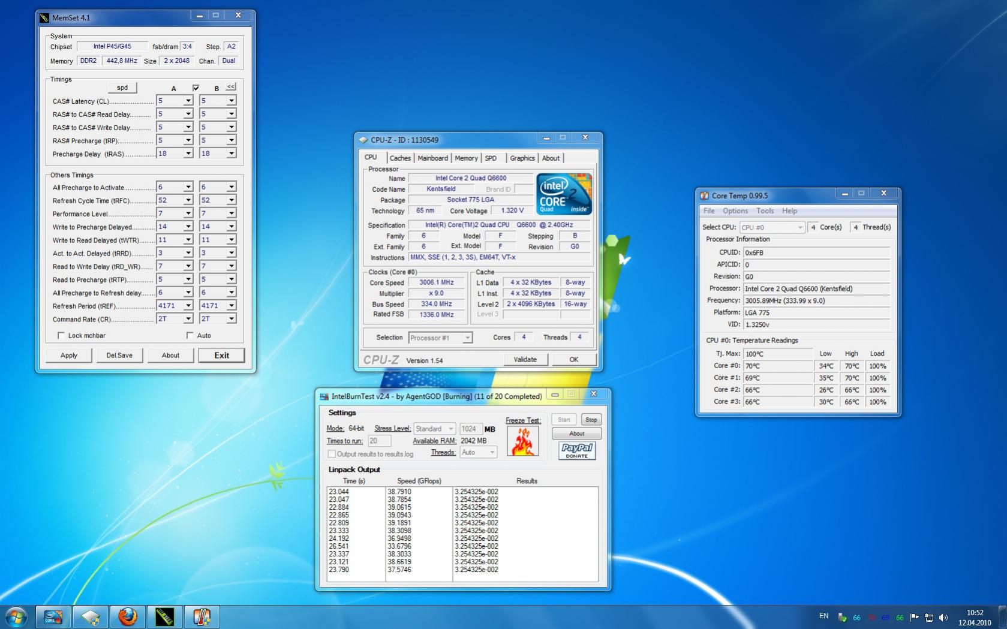Image resolution: width=1007 pixels, height=629 pixels.
Task: Click the IntelBurnTest flame Freeze Test icon
Action: pyautogui.click(x=522, y=441)
